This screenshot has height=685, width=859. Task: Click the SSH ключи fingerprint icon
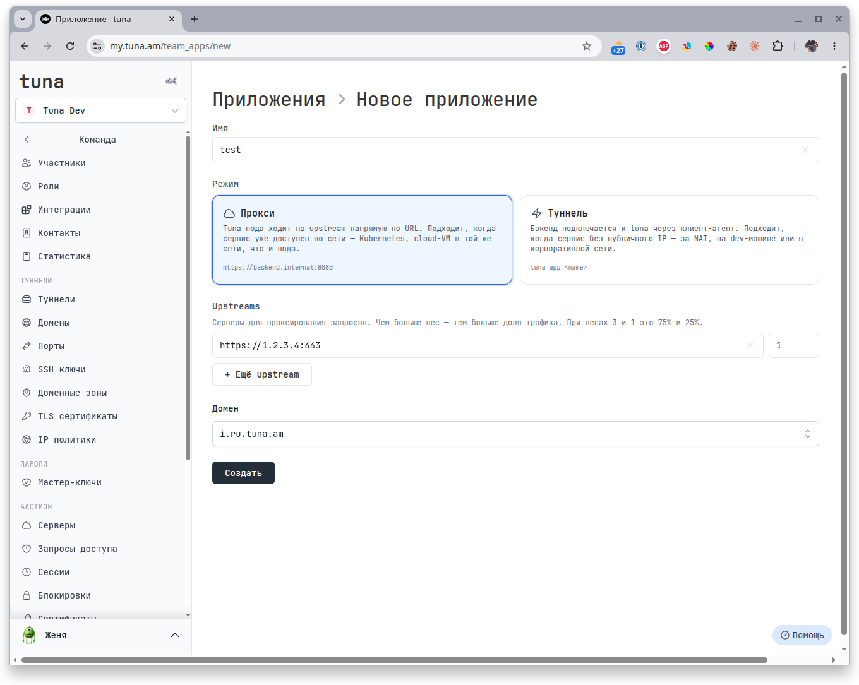(x=27, y=369)
